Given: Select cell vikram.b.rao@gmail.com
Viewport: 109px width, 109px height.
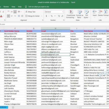Looking at the screenshot, I should click(56, 44).
